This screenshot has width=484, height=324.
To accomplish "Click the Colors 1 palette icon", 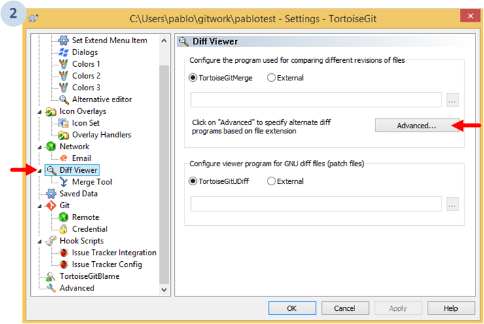I will pyautogui.click(x=63, y=64).
